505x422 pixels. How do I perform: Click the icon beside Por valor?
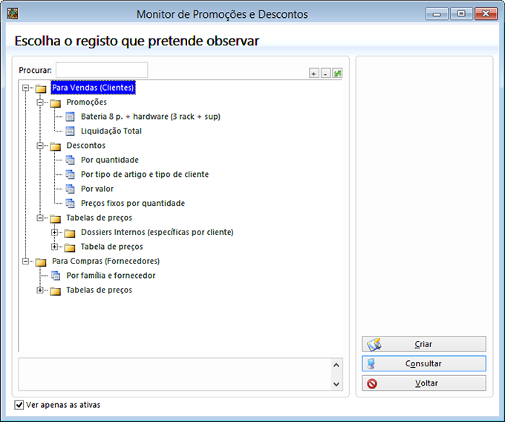click(x=70, y=189)
